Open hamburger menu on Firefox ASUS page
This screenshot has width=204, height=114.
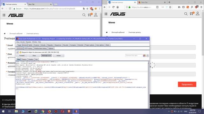coord(106,14)
